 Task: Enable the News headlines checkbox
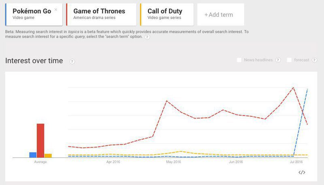point(239,60)
